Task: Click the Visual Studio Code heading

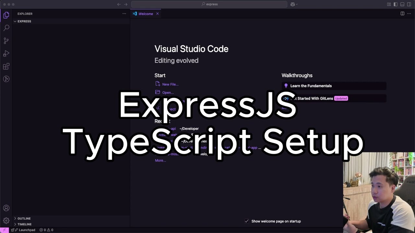Action: point(191,49)
